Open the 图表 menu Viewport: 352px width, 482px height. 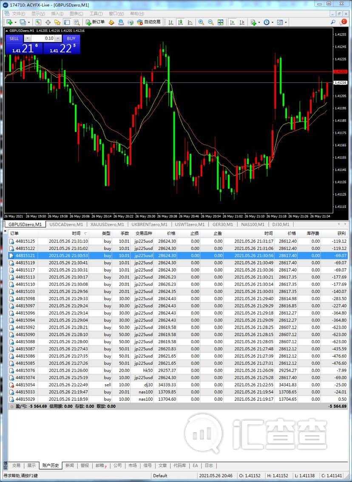click(x=76, y=14)
